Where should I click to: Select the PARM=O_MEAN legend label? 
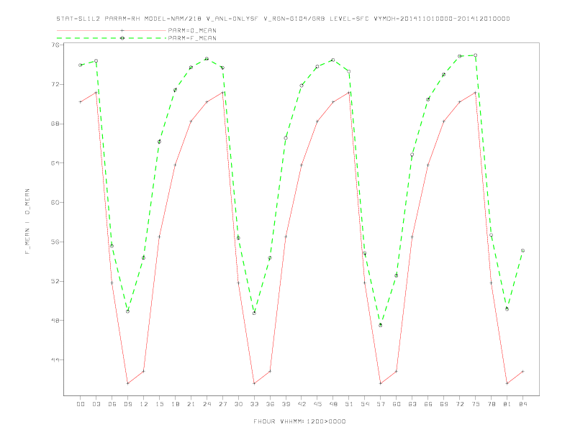click(x=192, y=30)
